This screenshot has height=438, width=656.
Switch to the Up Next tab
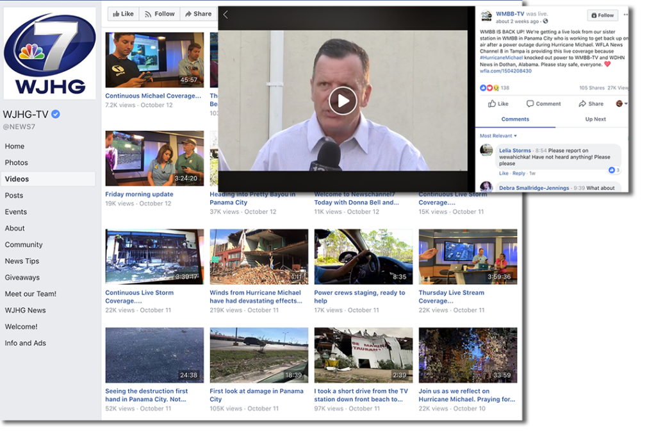click(x=595, y=119)
